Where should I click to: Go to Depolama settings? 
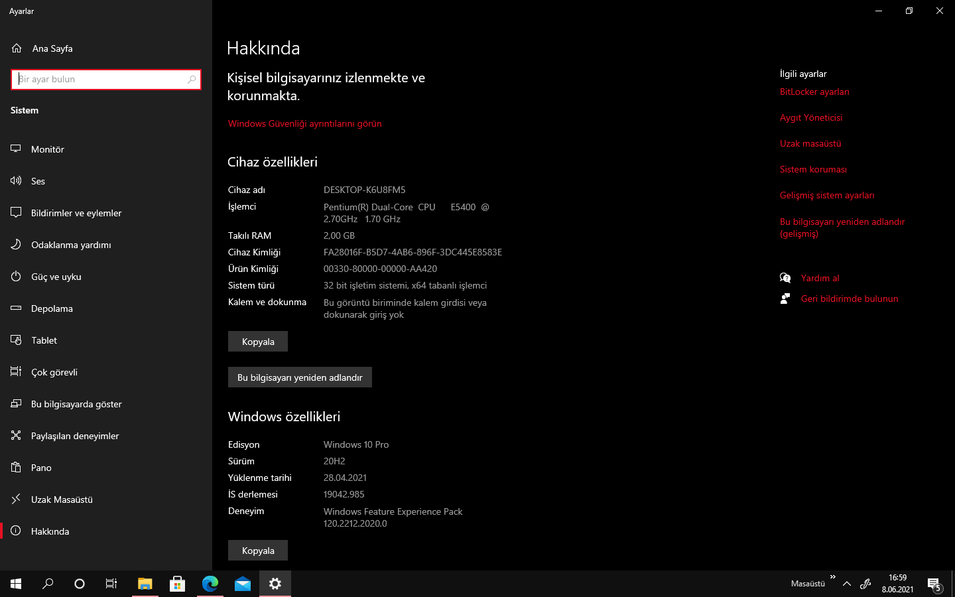coord(52,308)
